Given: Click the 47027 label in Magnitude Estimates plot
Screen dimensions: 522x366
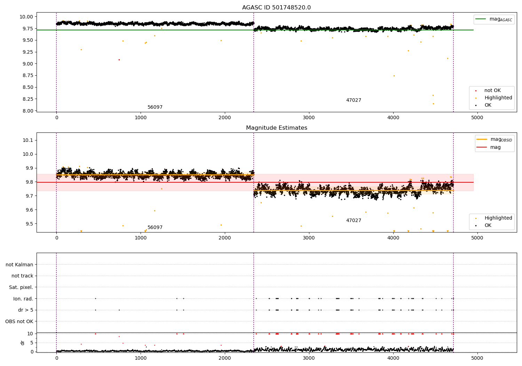Looking at the screenshot, I should point(354,221).
